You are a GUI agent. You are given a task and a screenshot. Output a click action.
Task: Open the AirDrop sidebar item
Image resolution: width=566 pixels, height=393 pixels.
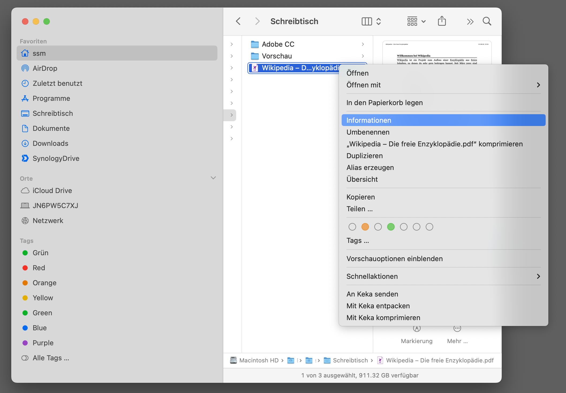click(45, 68)
